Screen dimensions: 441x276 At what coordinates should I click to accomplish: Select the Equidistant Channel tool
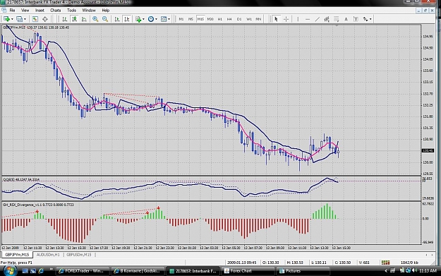point(327,19)
